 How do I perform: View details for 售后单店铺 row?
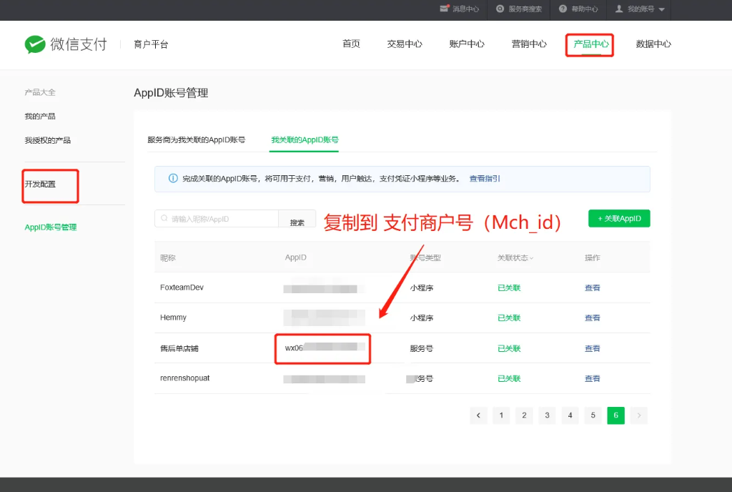(592, 348)
